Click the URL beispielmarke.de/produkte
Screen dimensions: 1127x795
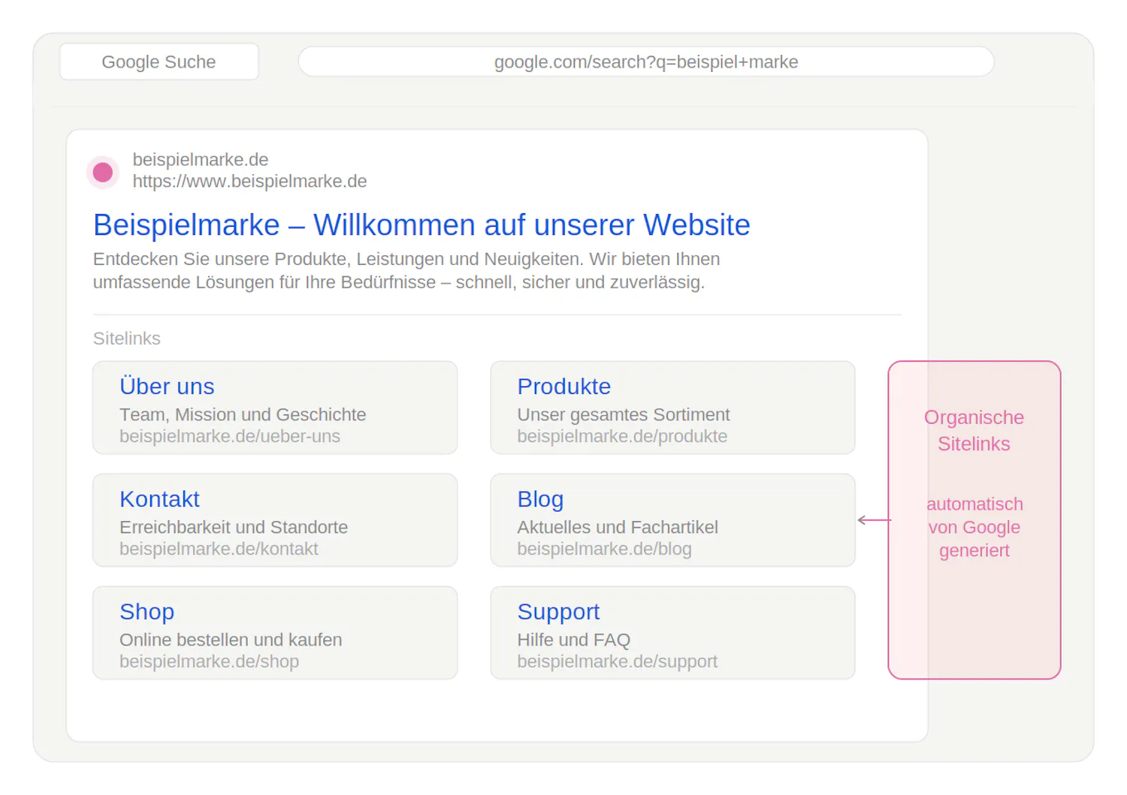(622, 436)
